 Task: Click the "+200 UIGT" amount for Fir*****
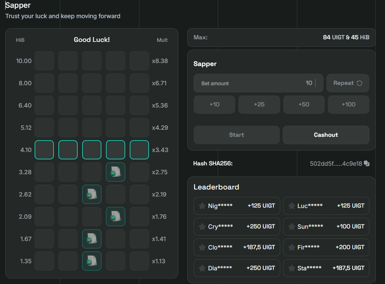[350, 247]
